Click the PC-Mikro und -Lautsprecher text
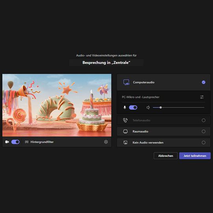 (140, 97)
